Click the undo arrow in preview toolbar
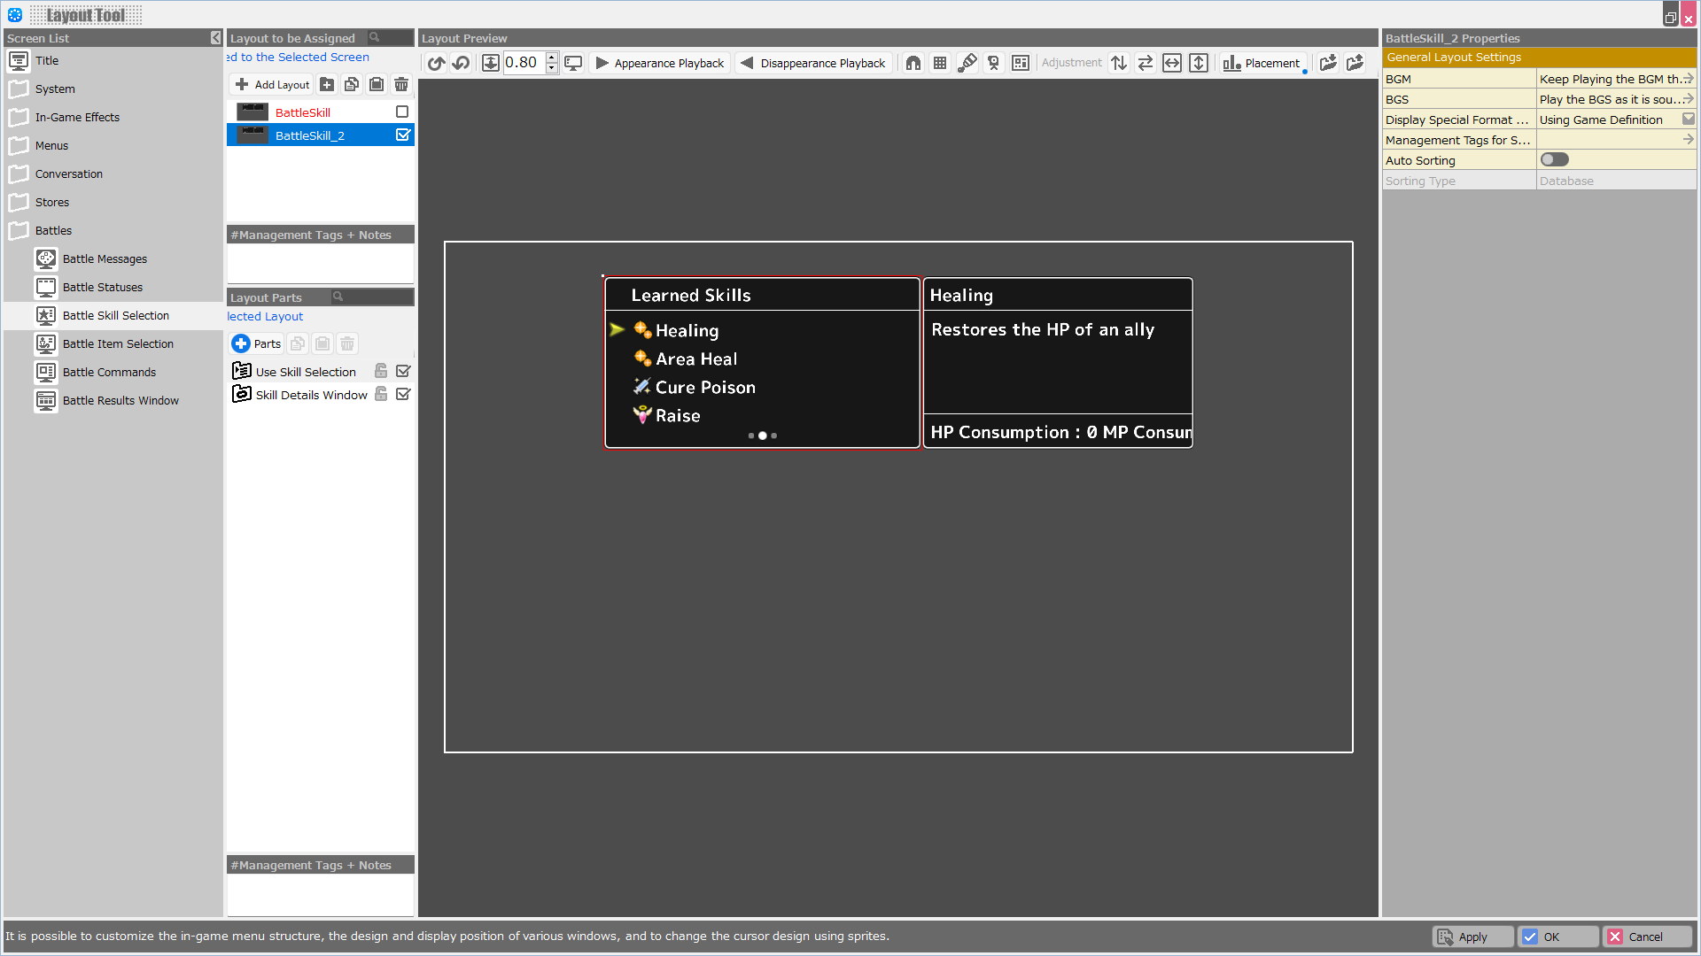Screen dimensions: 1701x956 coord(436,63)
